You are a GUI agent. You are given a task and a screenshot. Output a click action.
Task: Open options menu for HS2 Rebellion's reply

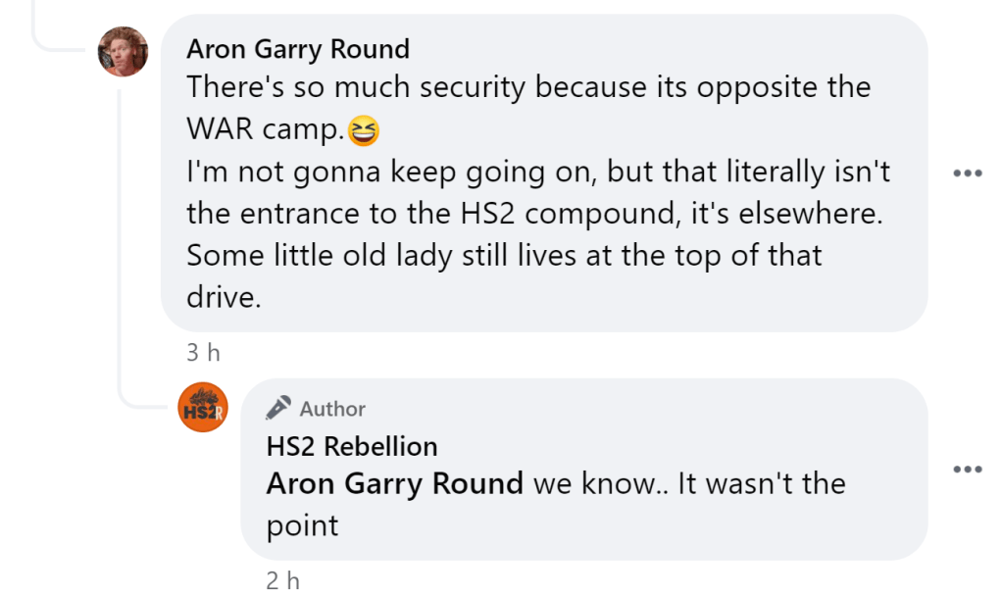point(967,469)
